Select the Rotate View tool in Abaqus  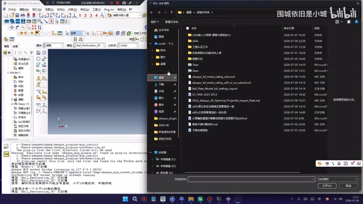18,27
